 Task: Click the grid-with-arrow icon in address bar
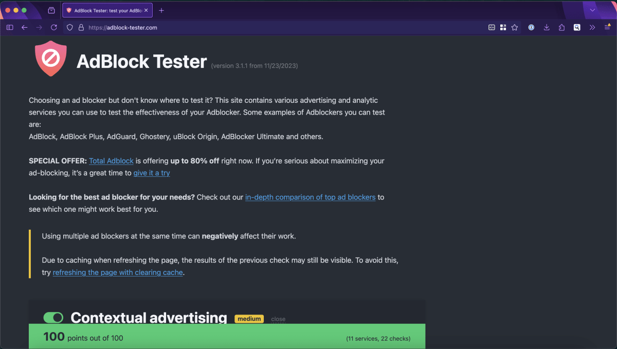tap(503, 27)
